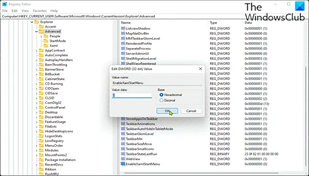
Task: Cancel the Edit DWORD dialog
Action: (191, 111)
